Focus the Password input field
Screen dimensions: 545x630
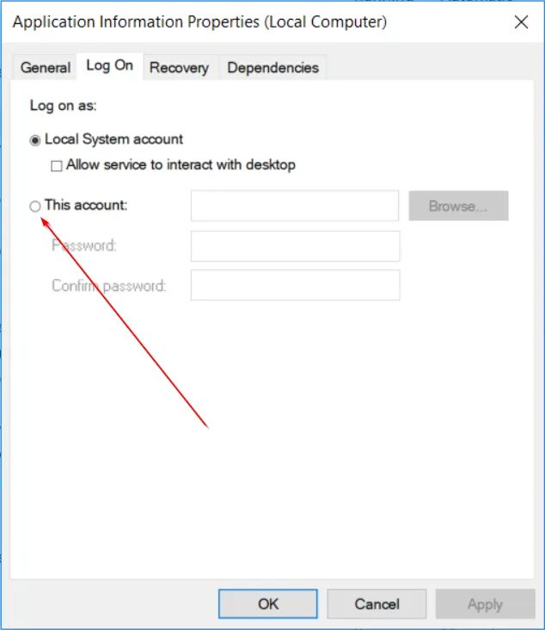[296, 246]
